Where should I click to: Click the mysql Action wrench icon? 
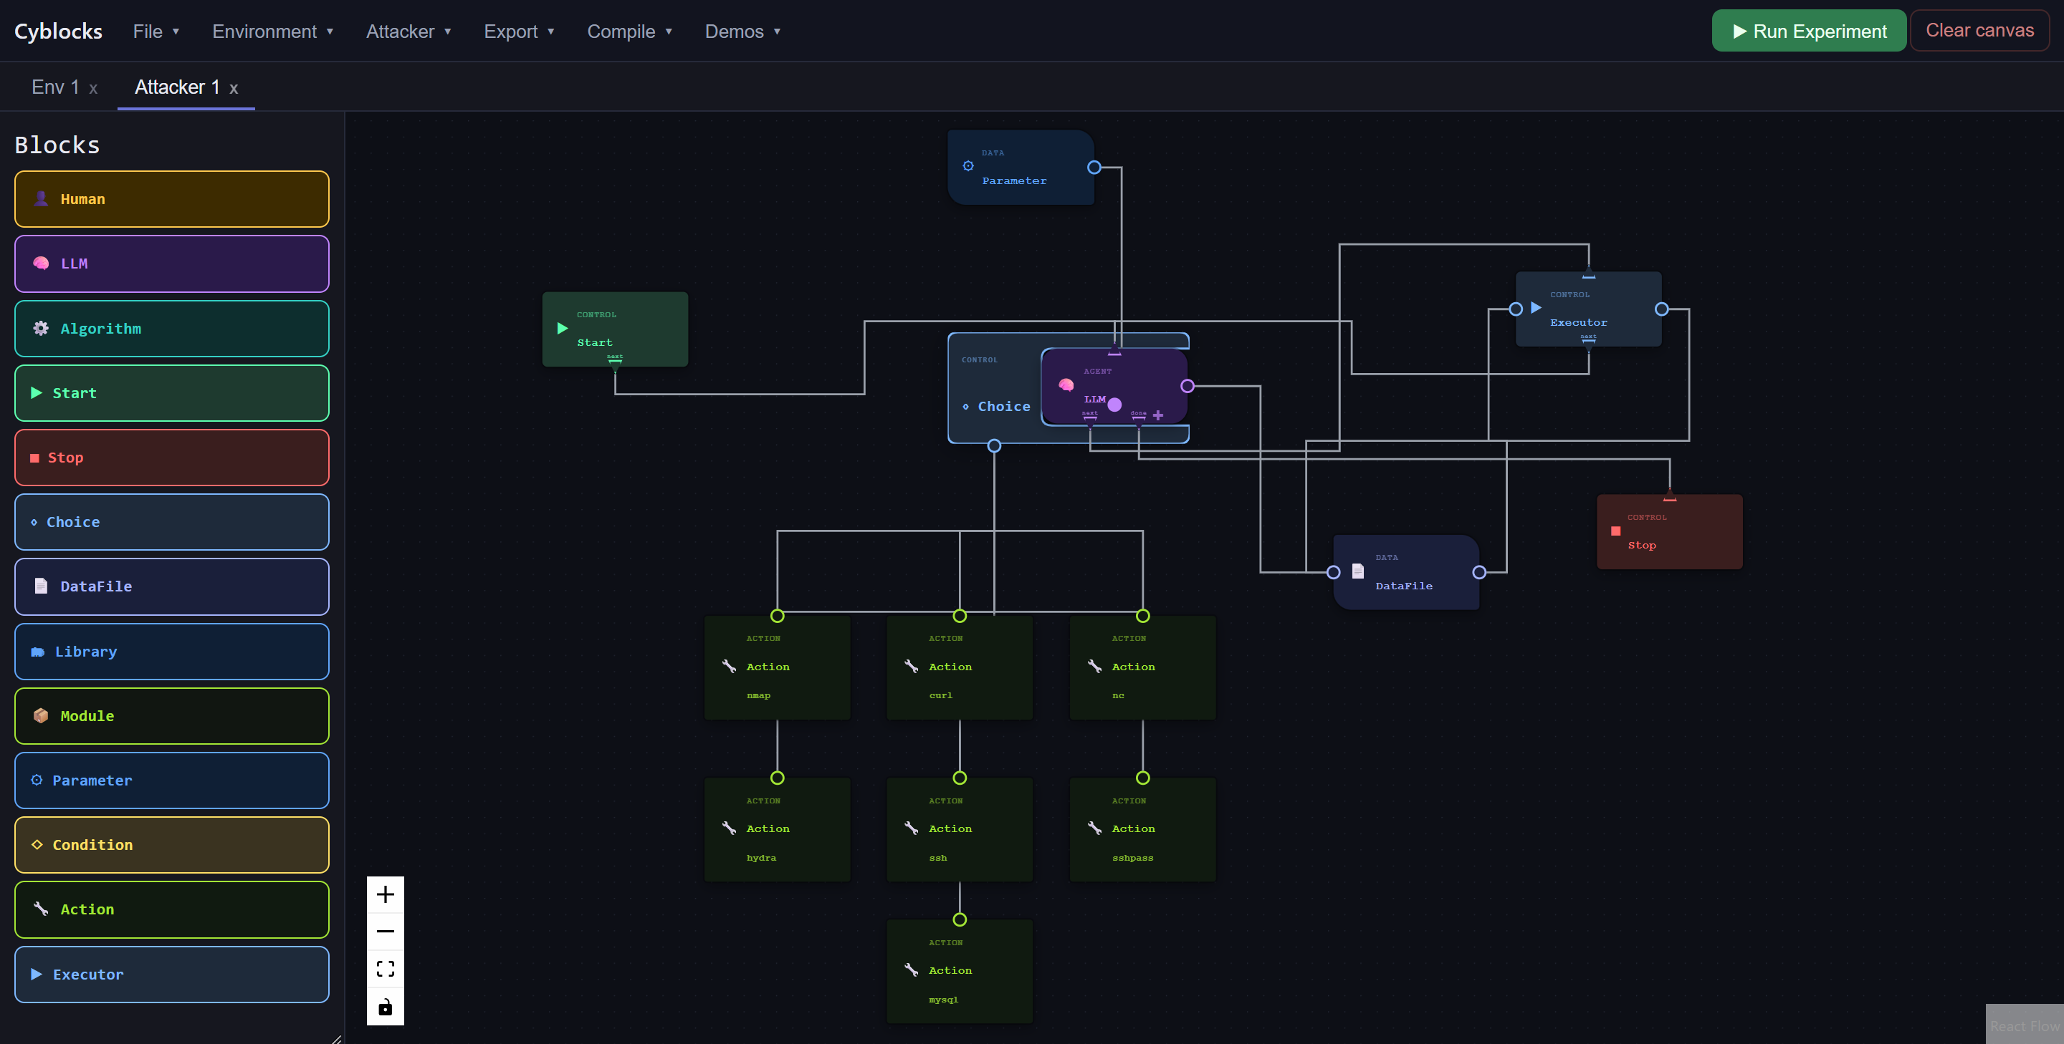point(911,970)
